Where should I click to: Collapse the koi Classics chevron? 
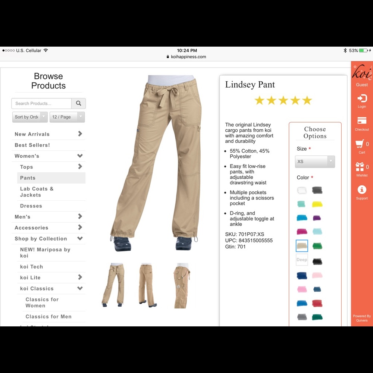point(80,288)
